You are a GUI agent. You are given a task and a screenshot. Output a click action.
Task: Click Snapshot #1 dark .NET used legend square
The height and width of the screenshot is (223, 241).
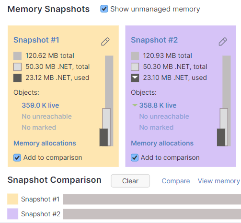pyautogui.click(x=17, y=78)
